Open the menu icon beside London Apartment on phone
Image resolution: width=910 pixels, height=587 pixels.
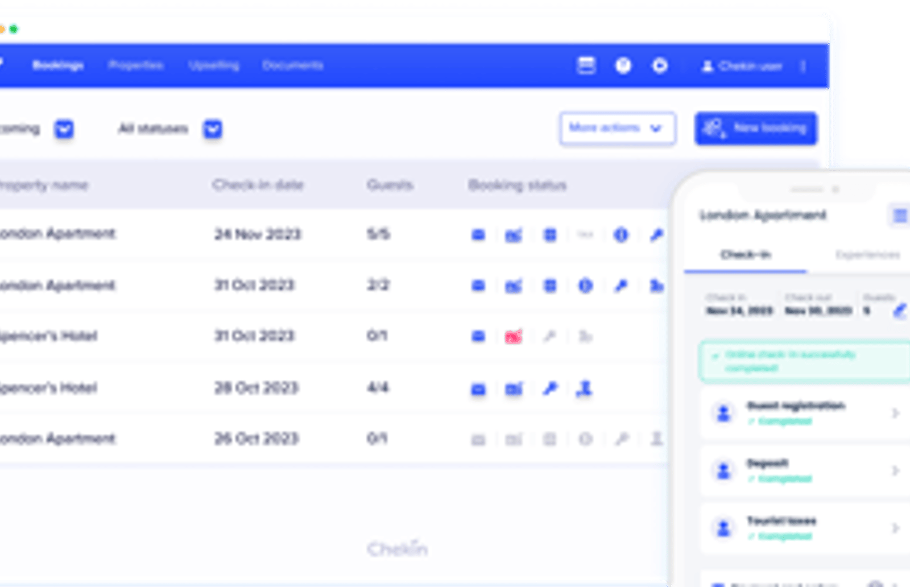pos(899,216)
